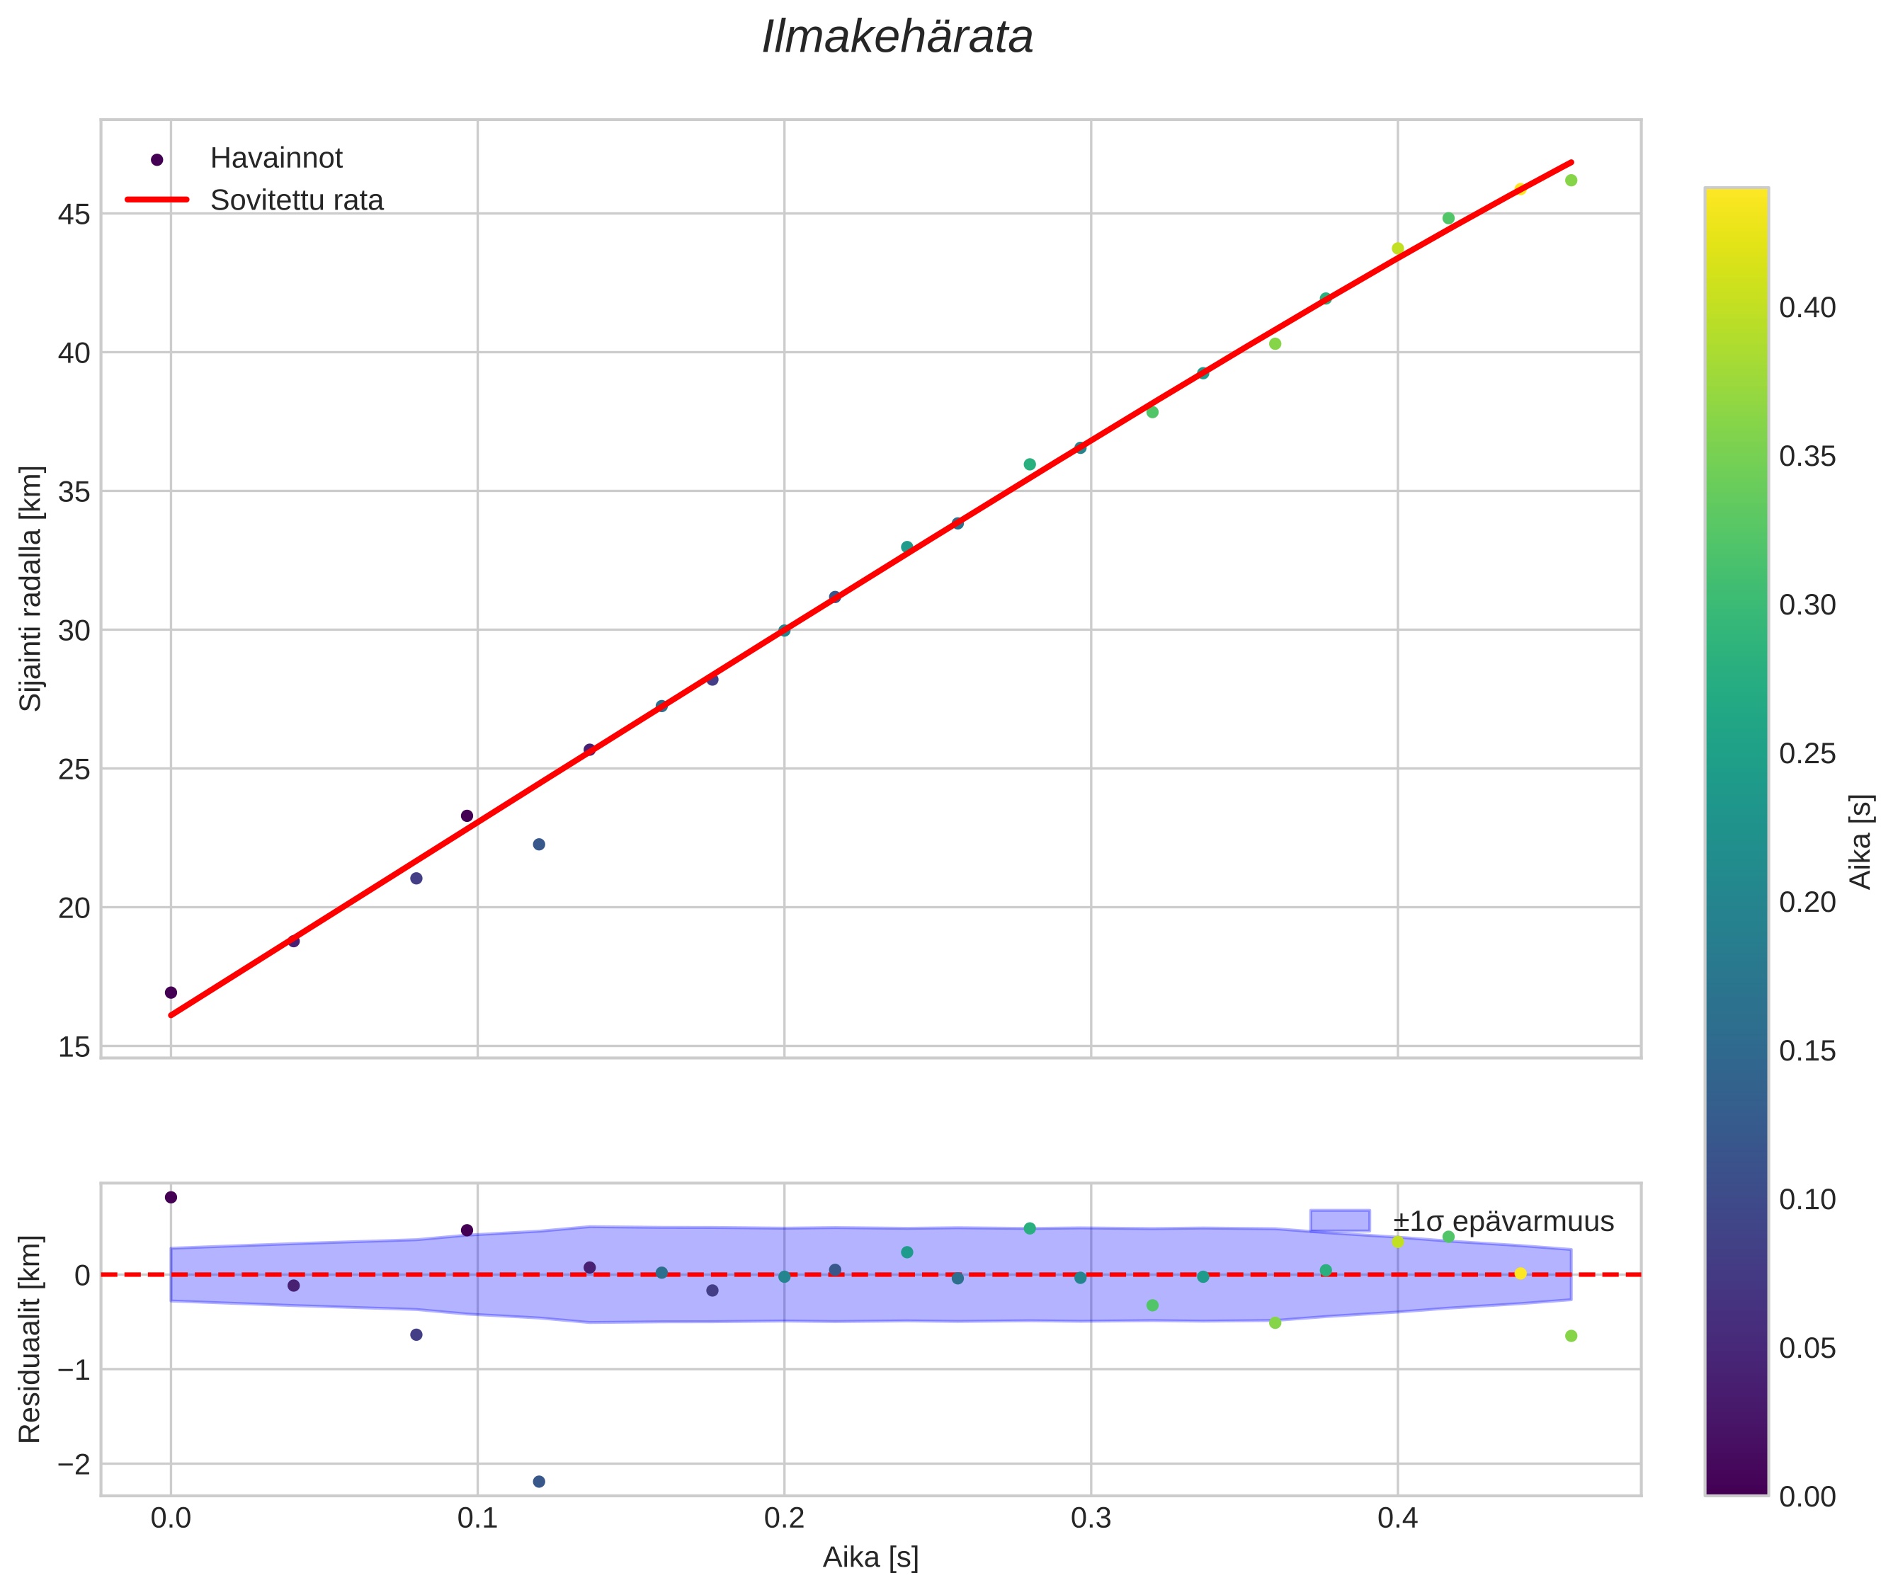Click the first observation point at 0.0 s
The width and height of the screenshot is (1893, 1590).
(171, 993)
